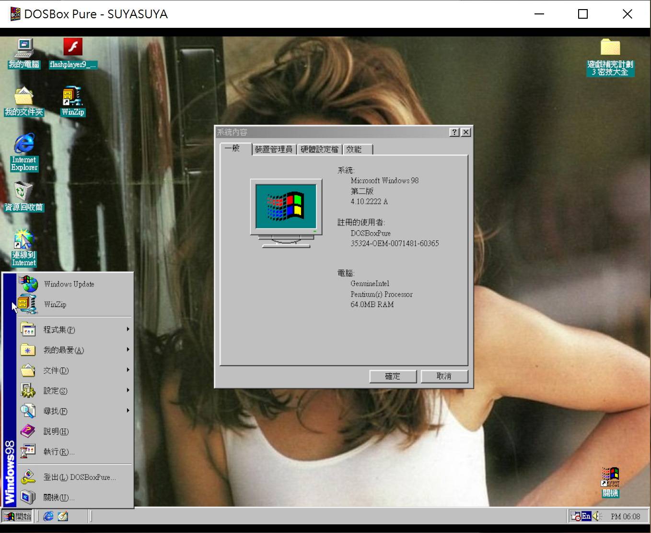
Task: Click the speaker icon in system tray
Action: tap(596, 516)
